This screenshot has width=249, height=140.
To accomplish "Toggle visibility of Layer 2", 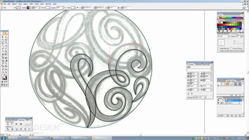I will click(219, 100).
